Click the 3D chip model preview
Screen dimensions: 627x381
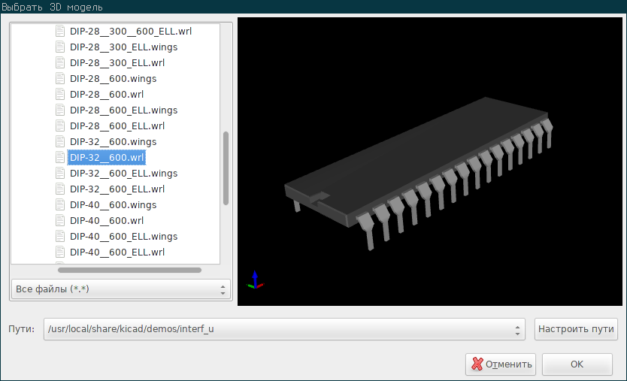point(418,173)
